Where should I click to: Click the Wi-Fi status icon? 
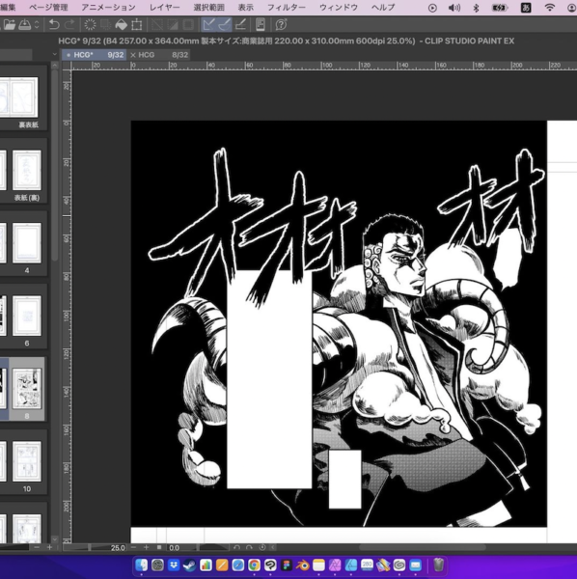[x=550, y=8]
